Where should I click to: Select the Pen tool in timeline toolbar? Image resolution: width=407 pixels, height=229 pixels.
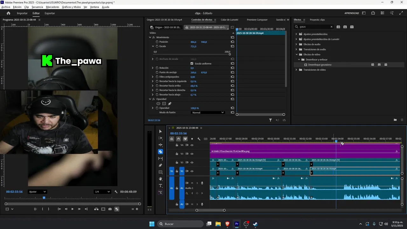160,165
